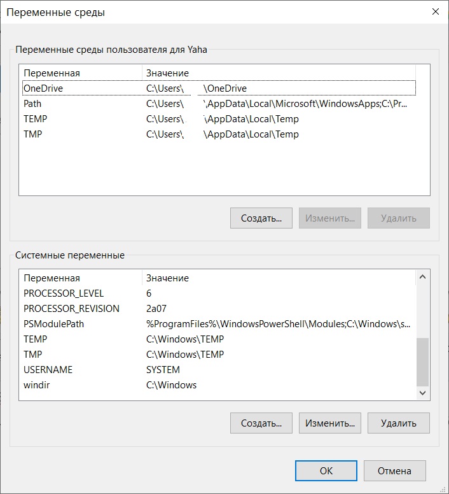The image size is (449, 494).
Task: Select PROCESSOR_REVISION system variable
Action: click(x=71, y=309)
